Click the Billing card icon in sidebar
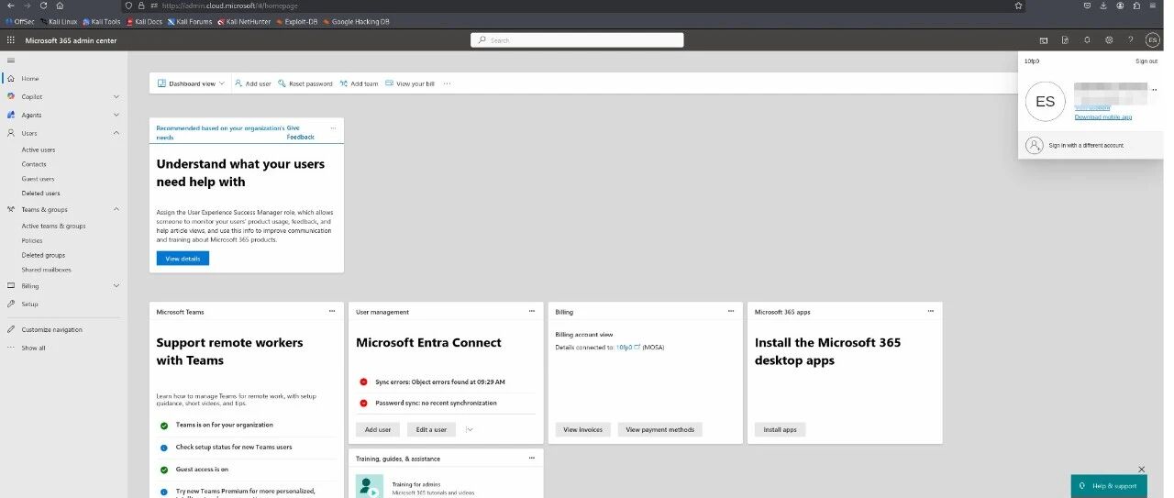1174x498 pixels. tap(11, 285)
